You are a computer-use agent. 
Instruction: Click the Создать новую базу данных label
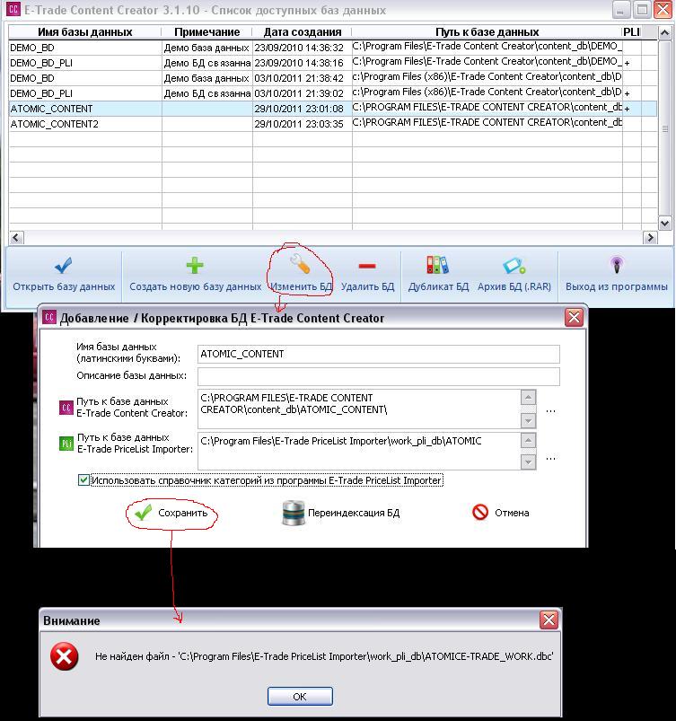[x=196, y=286]
